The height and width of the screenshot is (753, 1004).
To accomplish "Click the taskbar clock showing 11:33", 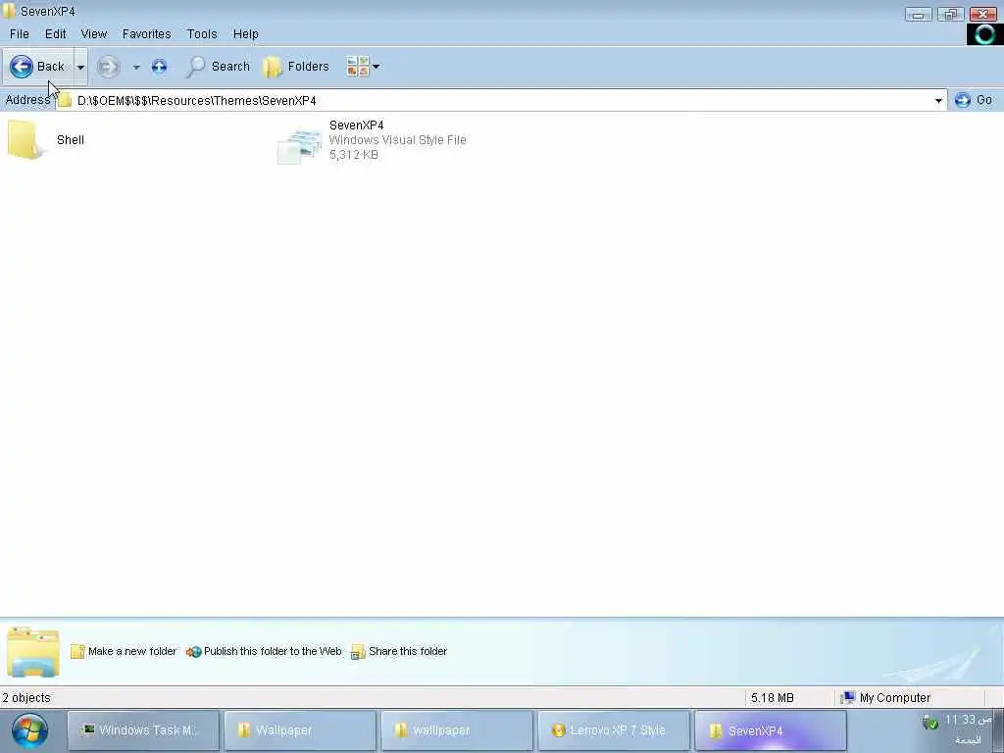I will (968, 721).
